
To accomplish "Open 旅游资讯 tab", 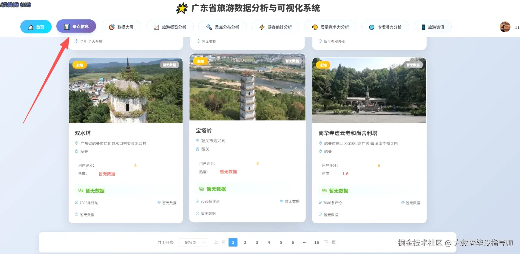I will [433, 27].
